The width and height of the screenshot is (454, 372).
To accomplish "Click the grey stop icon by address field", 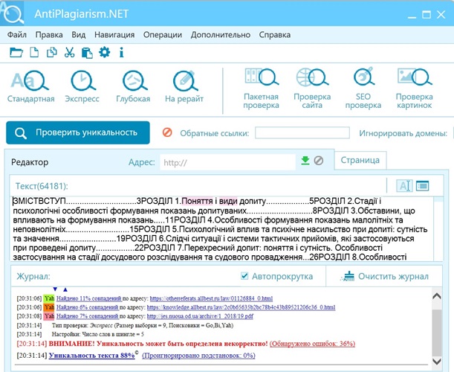I will [319, 161].
